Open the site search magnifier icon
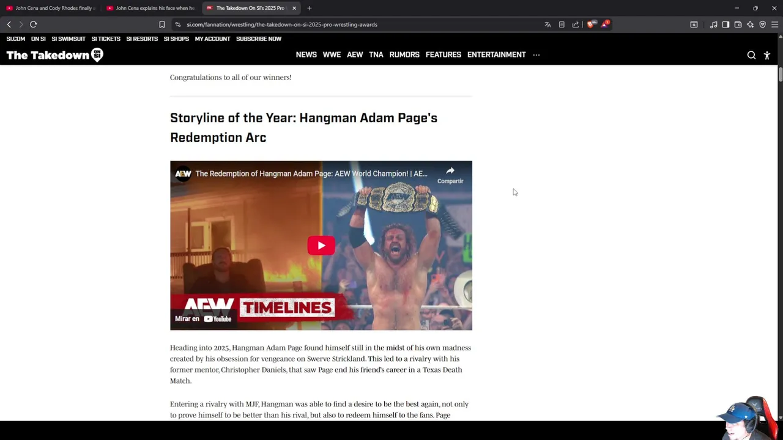 (751, 55)
